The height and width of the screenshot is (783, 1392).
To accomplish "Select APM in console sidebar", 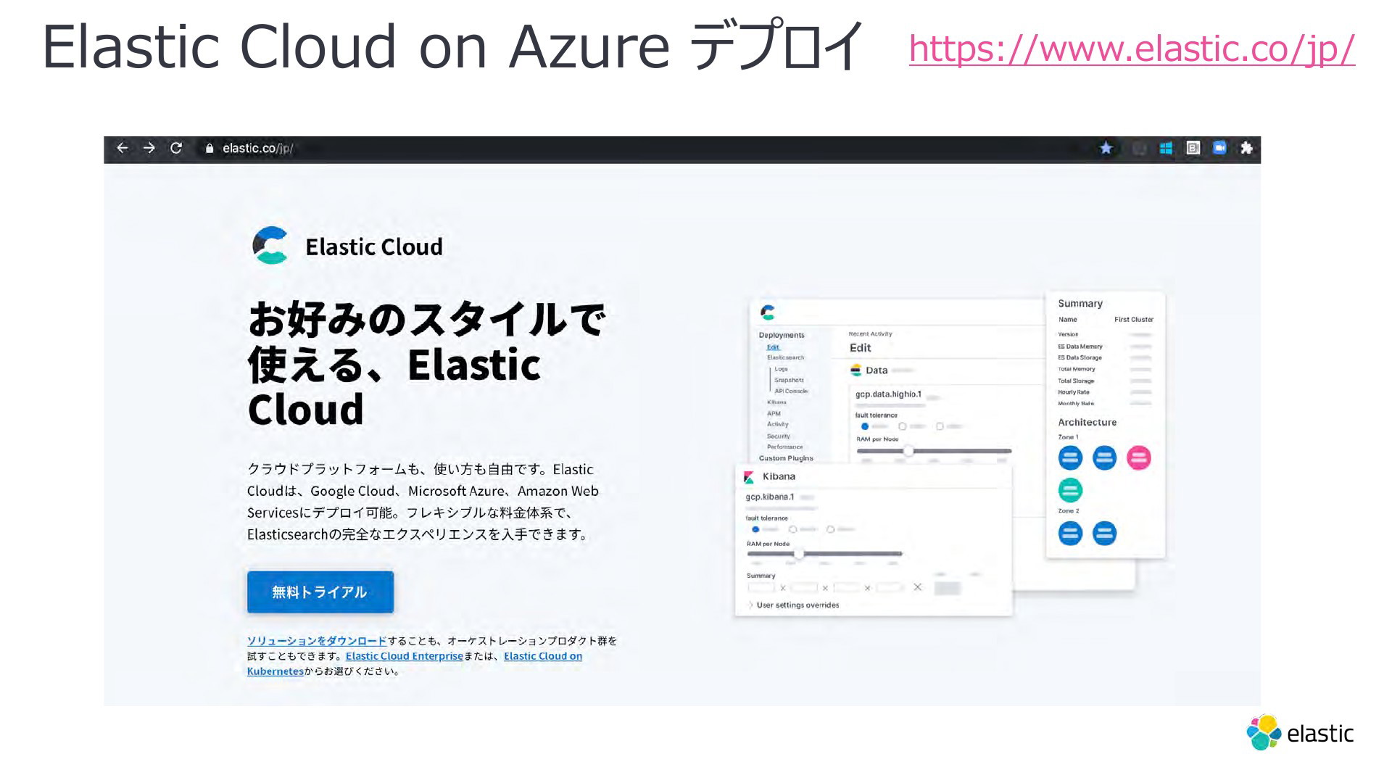I will pos(774,413).
